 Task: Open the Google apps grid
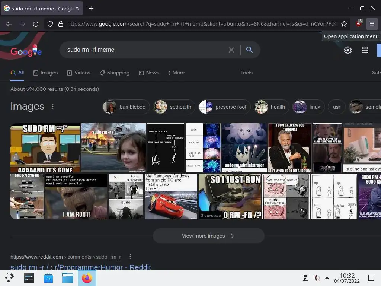point(365,50)
